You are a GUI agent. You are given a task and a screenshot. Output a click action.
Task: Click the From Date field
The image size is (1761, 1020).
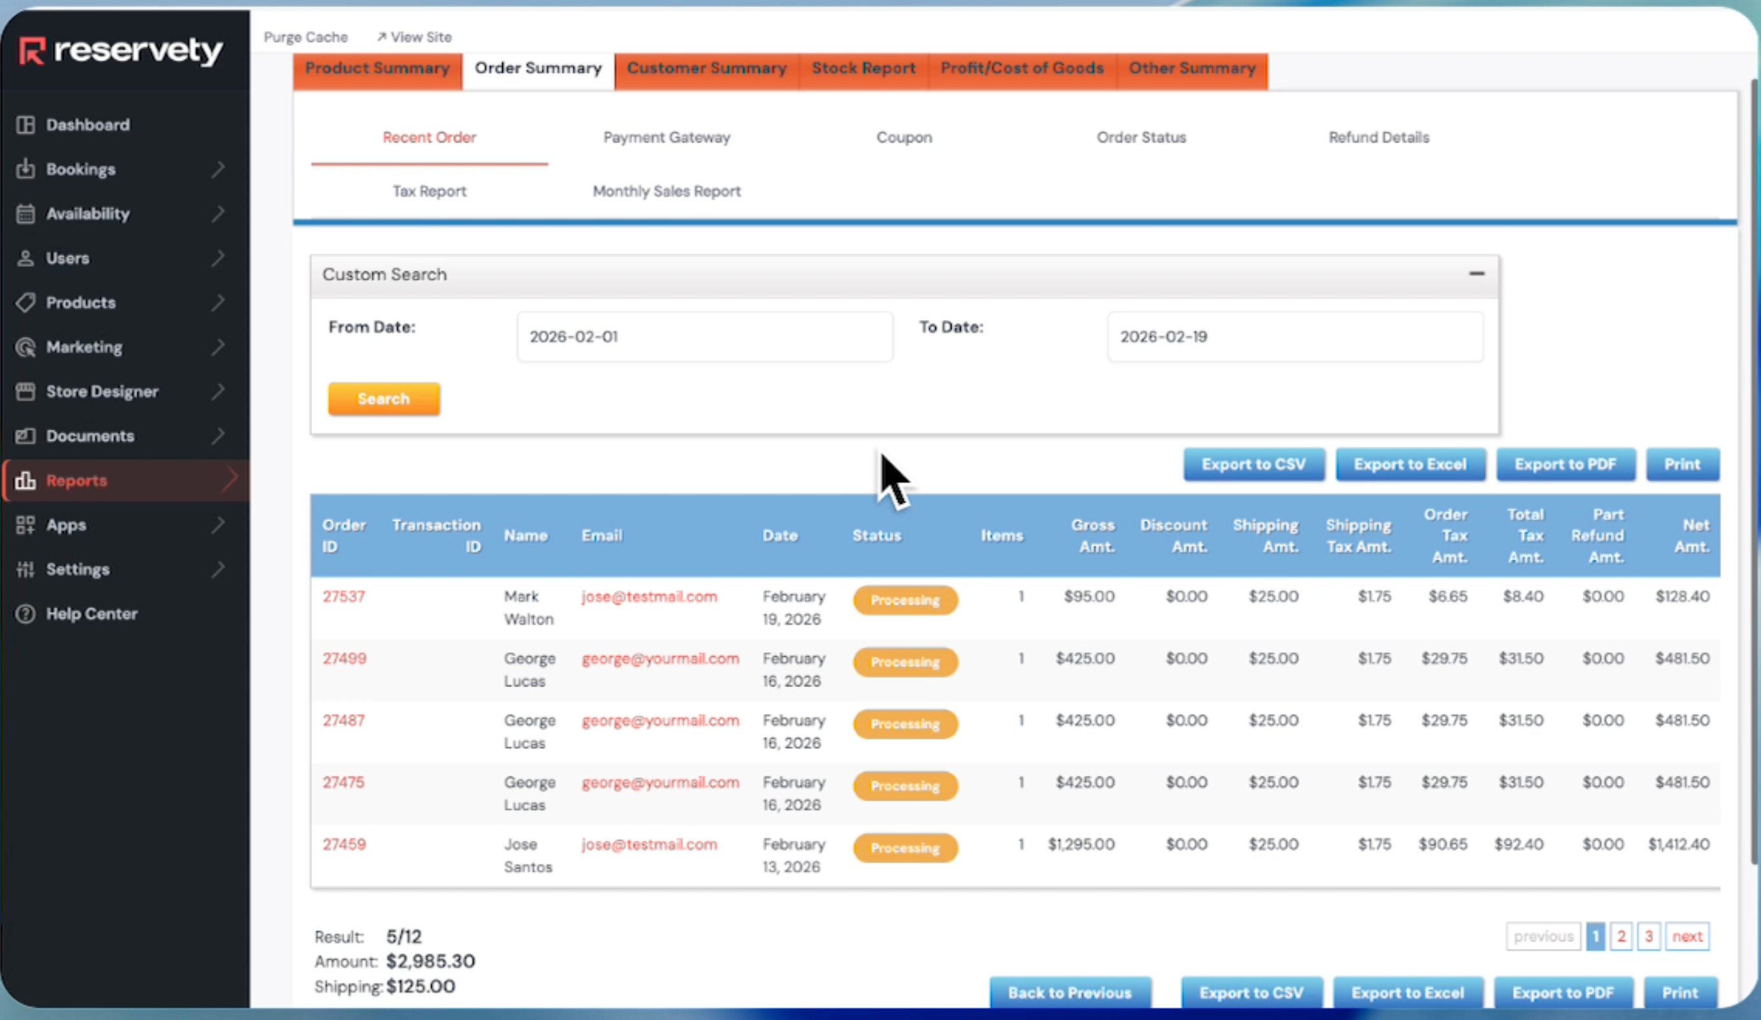705,337
